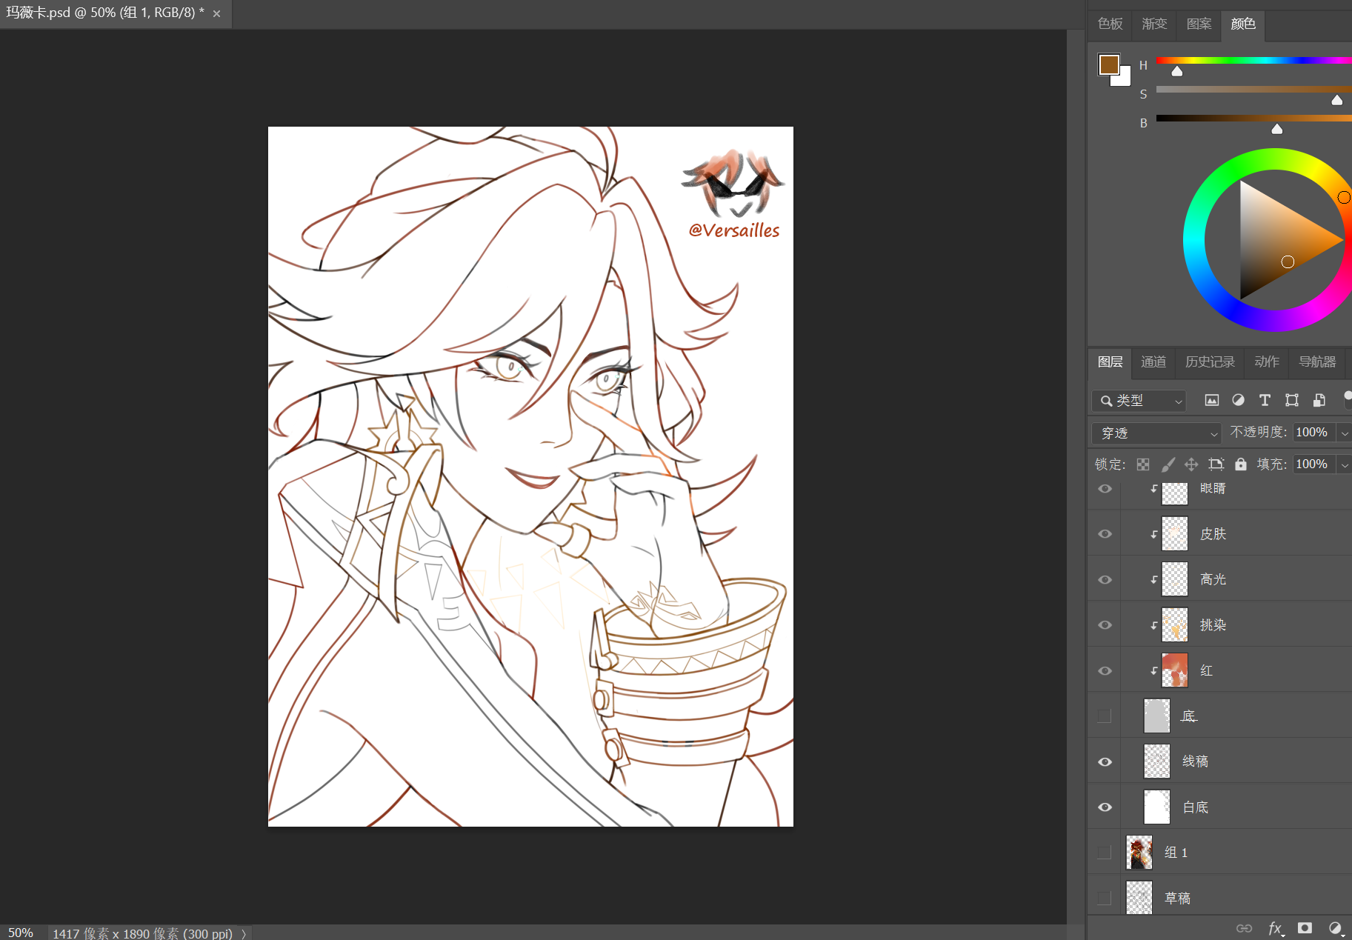Hide the 线稿 layer
Screen dimensions: 1352x940
coord(1105,761)
